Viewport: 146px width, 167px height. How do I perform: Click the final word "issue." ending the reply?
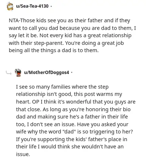click(x=23, y=154)
